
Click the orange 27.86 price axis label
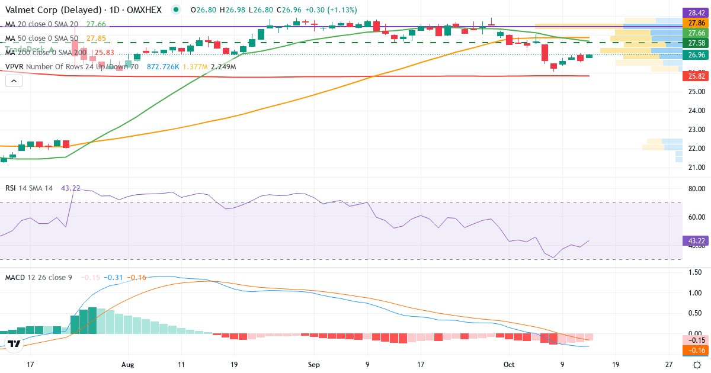pyautogui.click(x=697, y=22)
